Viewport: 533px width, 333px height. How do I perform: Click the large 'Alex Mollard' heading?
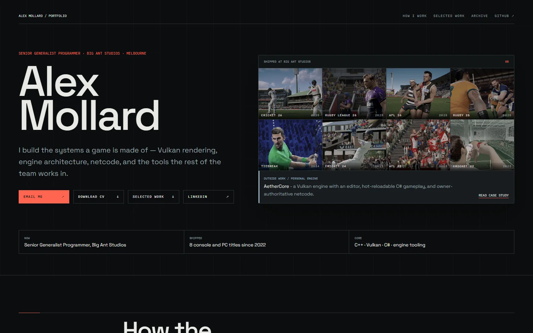pyautogui.click(x=89, y=98)
